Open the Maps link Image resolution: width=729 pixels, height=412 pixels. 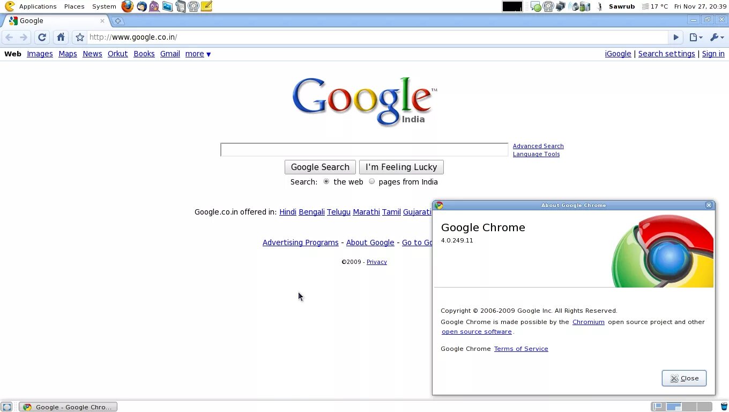[68, 54]
